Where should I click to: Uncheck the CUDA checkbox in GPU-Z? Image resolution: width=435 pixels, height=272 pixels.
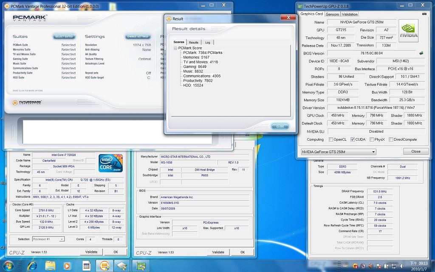(352, 139)
